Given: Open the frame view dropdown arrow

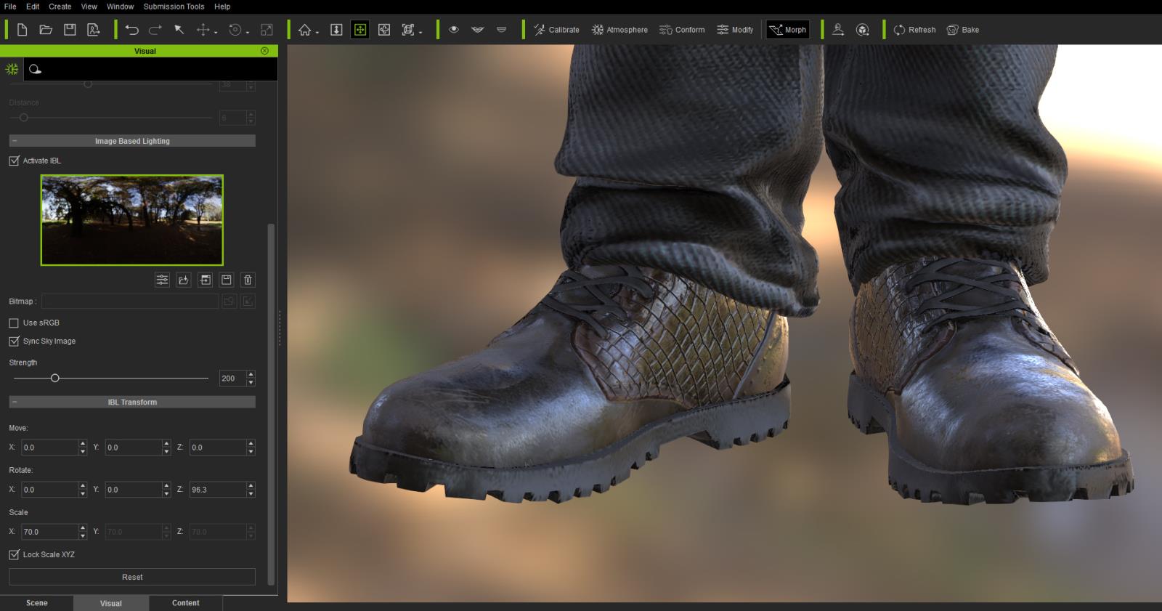Looking at the screenshot, I should 420,33.
